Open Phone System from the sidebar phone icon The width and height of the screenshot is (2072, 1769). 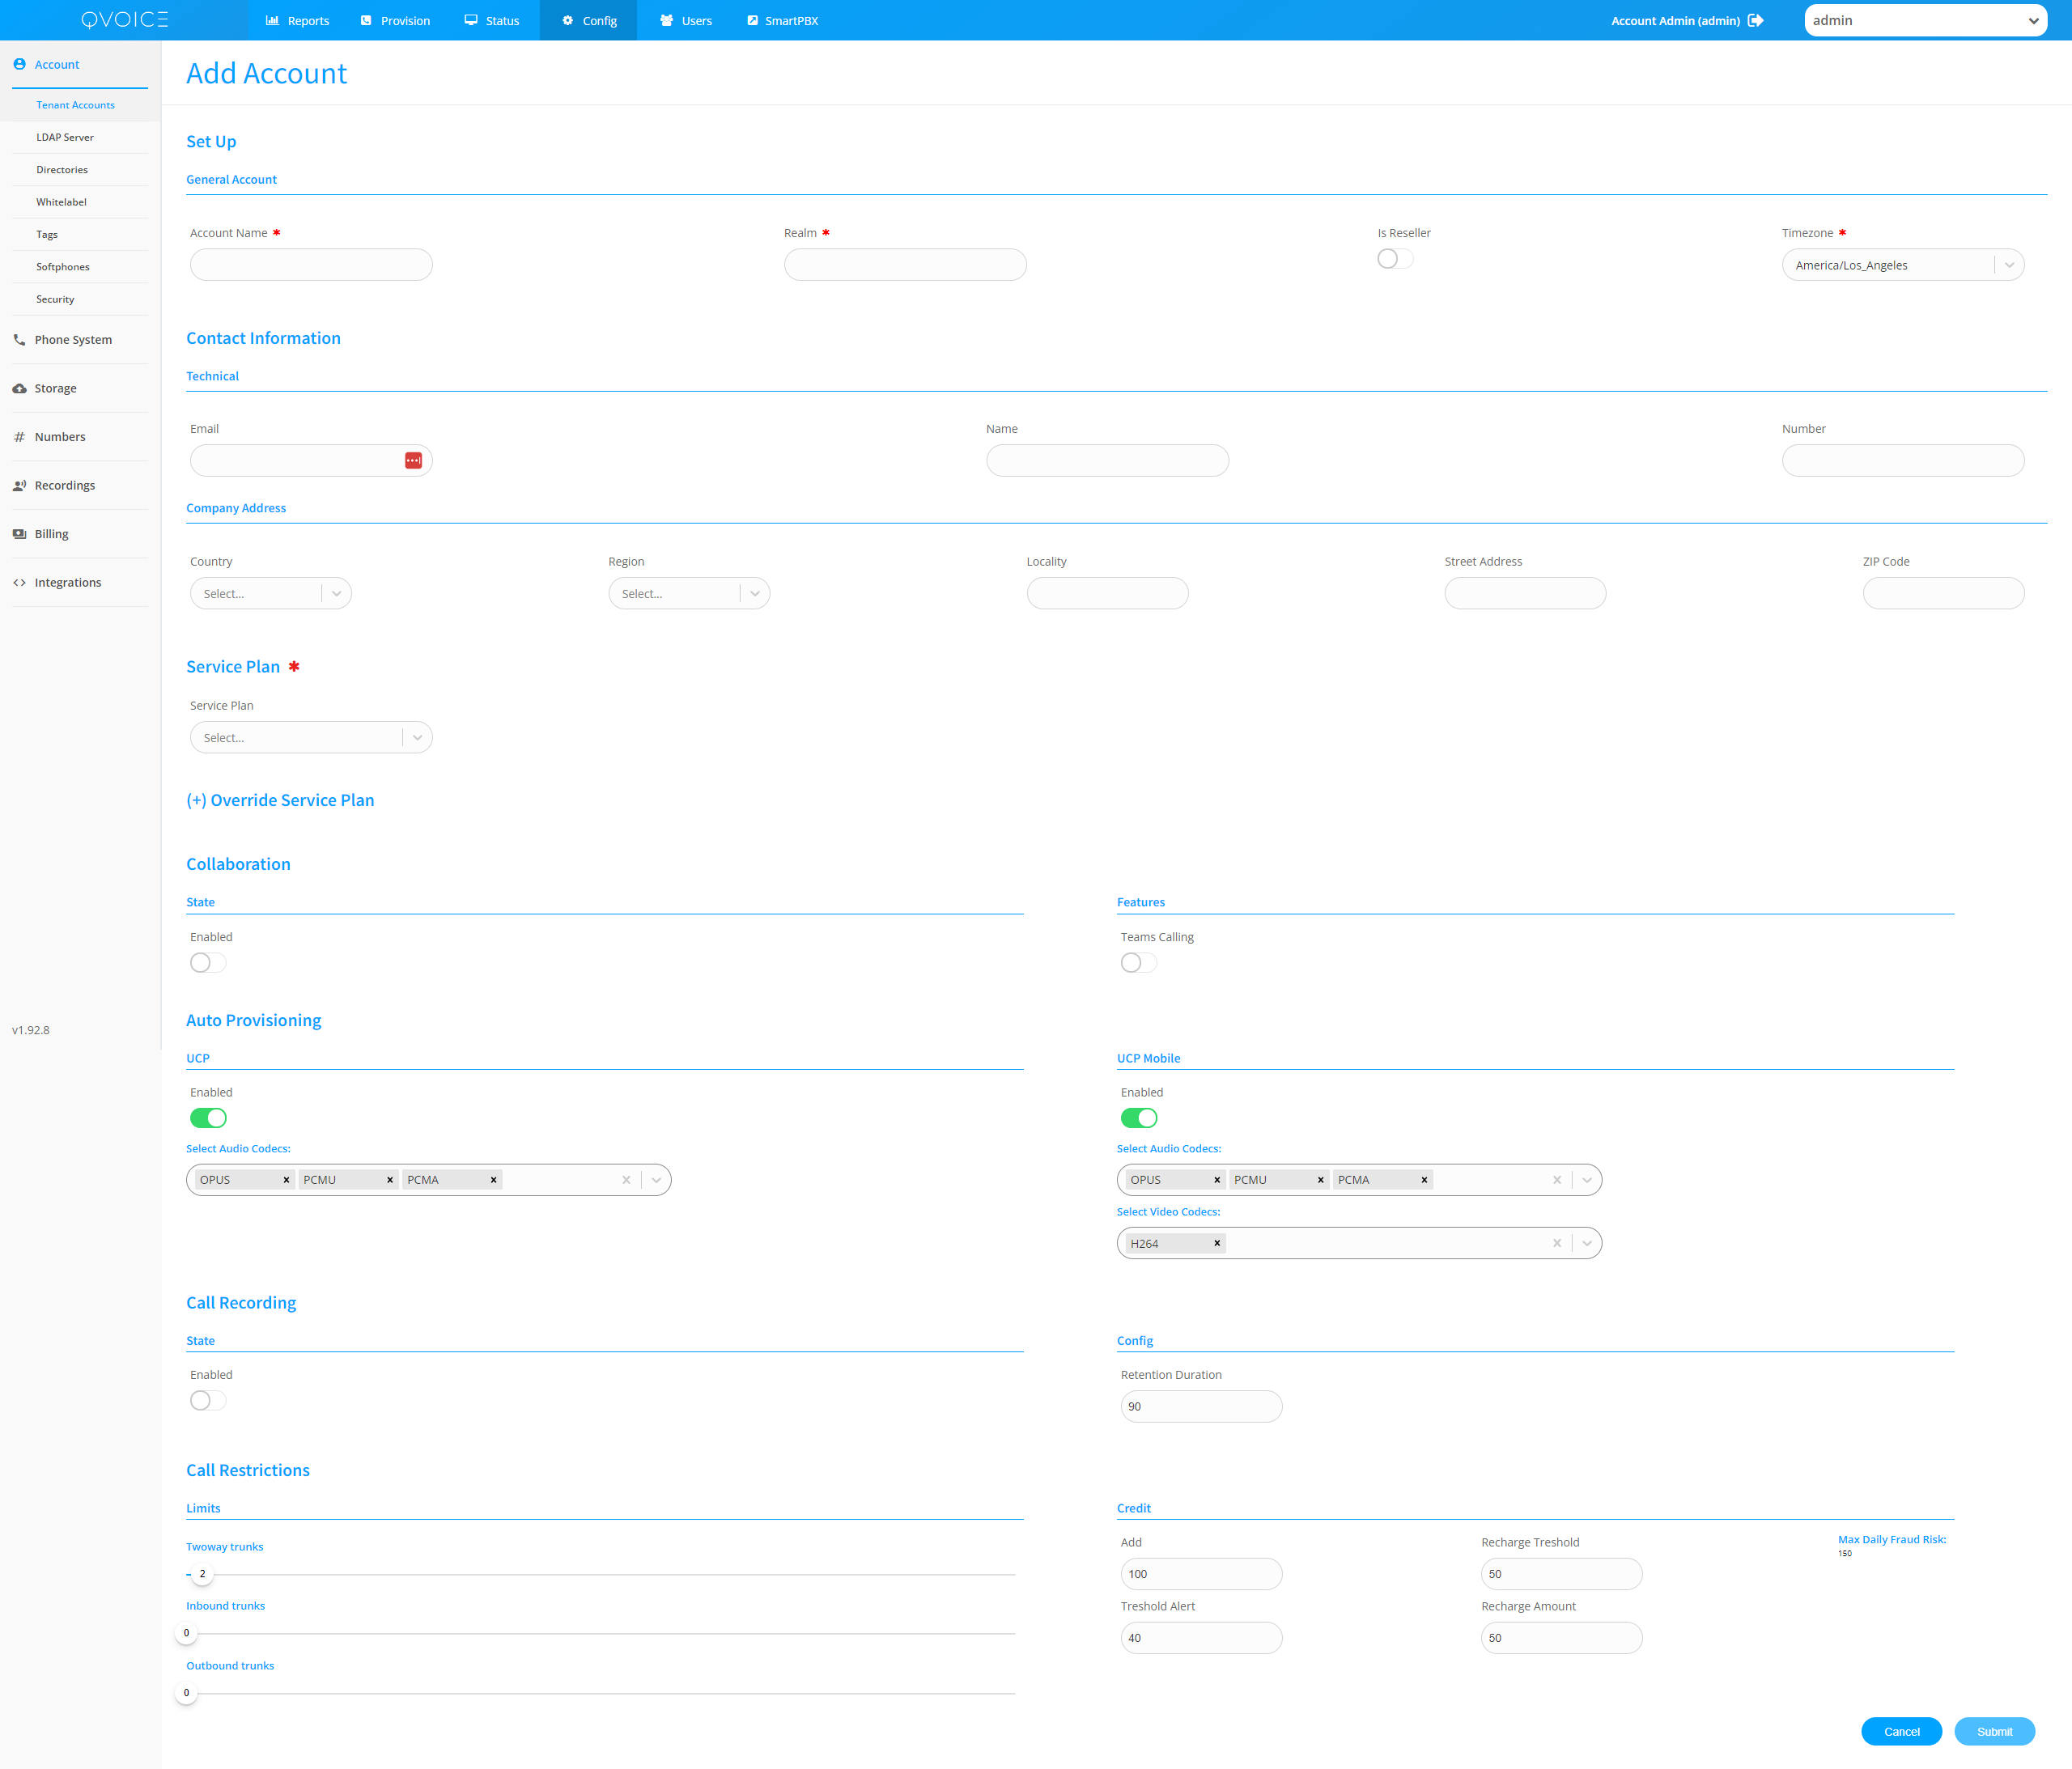pos(19,340)
